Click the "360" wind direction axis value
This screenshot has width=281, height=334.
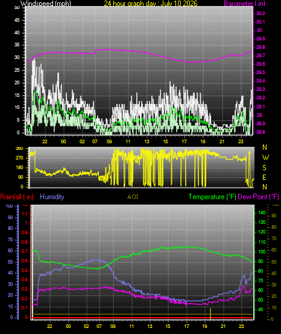19,149
